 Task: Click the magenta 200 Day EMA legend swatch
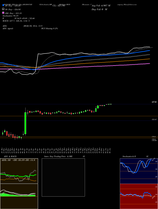pyautogui.click(x=3, y=13)
